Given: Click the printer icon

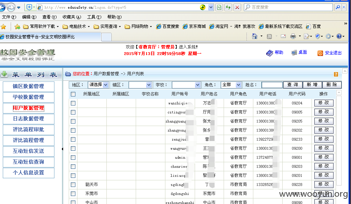Looking at the screenshot, I should point(293,36).
